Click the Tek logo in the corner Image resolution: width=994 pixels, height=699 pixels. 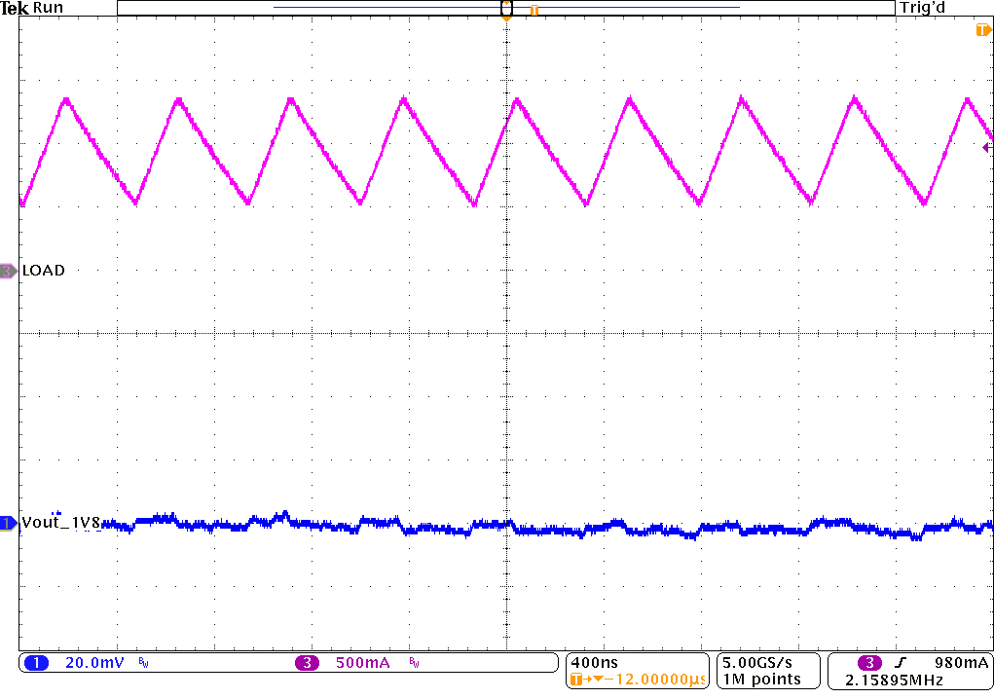click(x=14, y=9)
